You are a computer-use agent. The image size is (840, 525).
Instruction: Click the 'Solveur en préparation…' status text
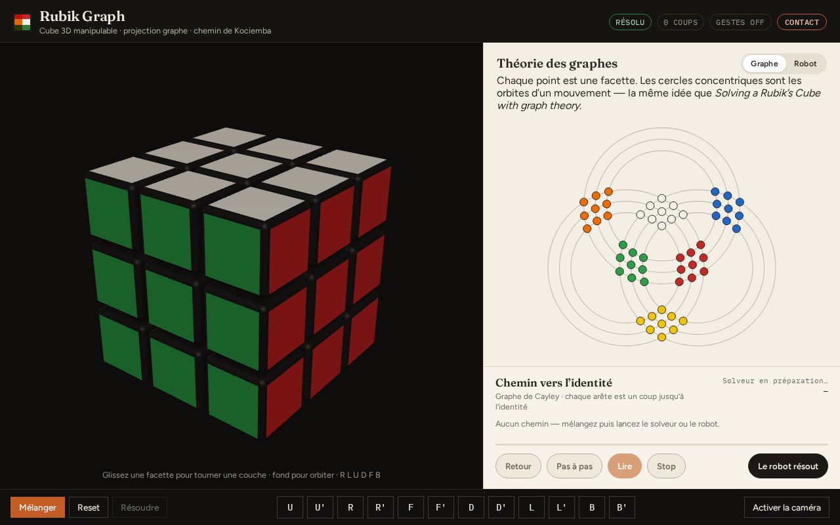775,381
